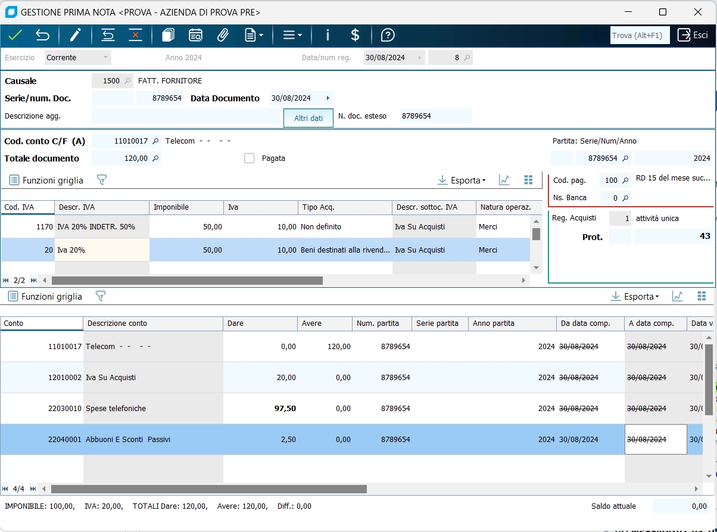This screenshot has width=717, height=532.
Task: Click the copy documents icon in toolbar
Action: tap(168, 35)
